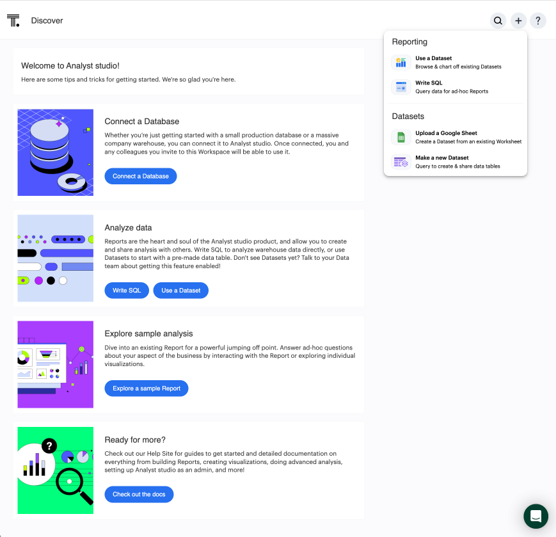Click the Analyst studio logo icon
556x537 pixels.
tap(13, 20)
